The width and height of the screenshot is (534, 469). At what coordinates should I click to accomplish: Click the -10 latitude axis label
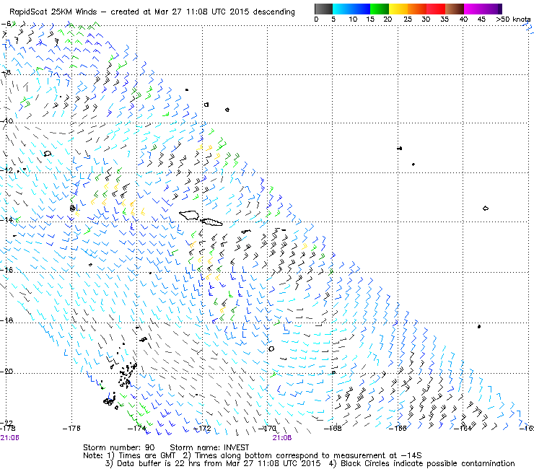tap(6, 121)
